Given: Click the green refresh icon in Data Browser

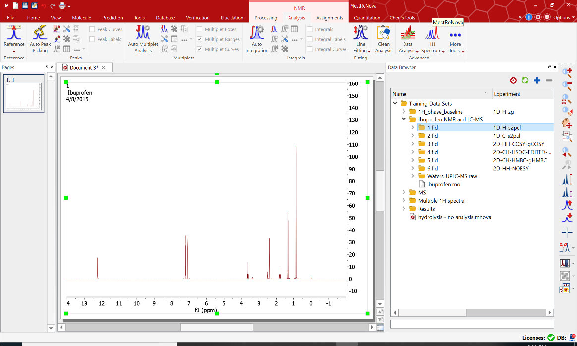Looking at the screenshot, I should point(525,80).
